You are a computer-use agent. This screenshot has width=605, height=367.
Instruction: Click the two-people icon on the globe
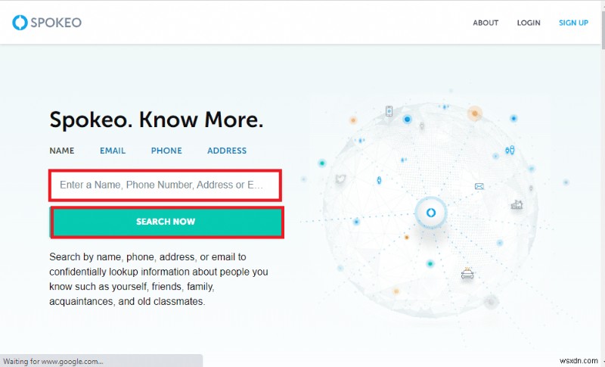[x=510, y=150]
